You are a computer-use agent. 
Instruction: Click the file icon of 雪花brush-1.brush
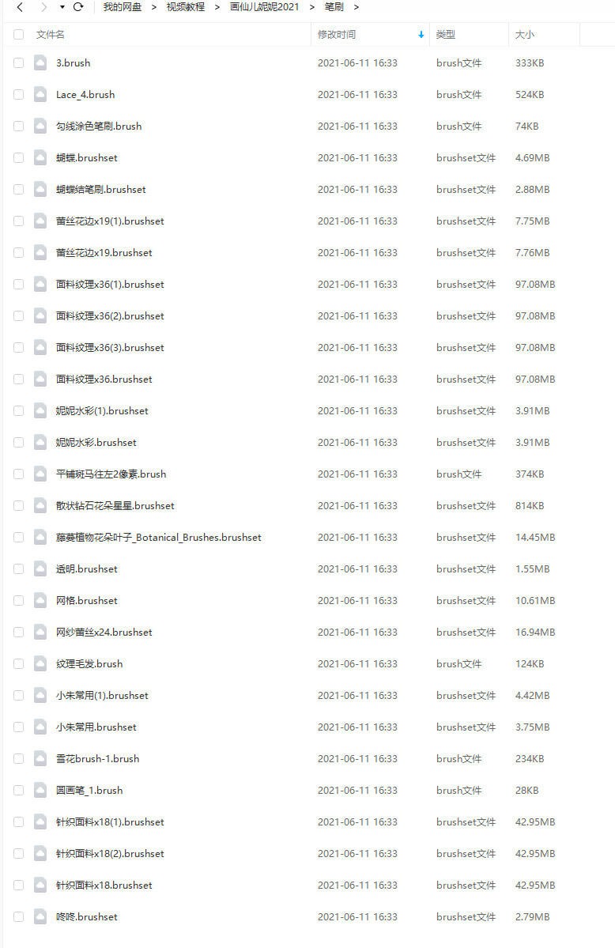(x=40, y=759)
